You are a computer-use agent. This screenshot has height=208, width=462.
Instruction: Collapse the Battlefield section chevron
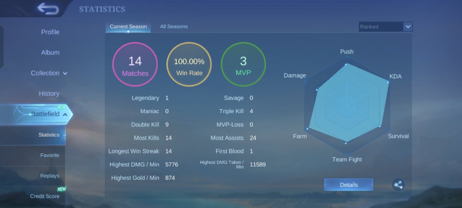click(x=65, y=114)
